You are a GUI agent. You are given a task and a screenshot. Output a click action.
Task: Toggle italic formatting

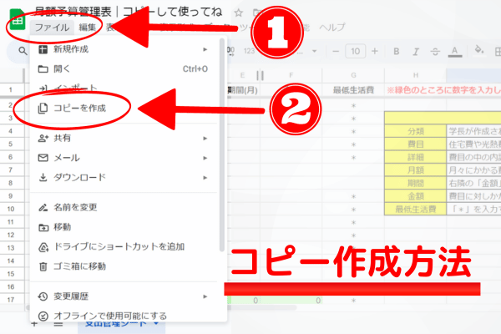pos(416,52)
